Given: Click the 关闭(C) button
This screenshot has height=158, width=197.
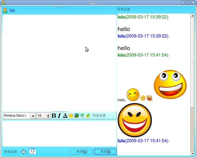Looking at the screenshot, I should (x=82, y=152).
